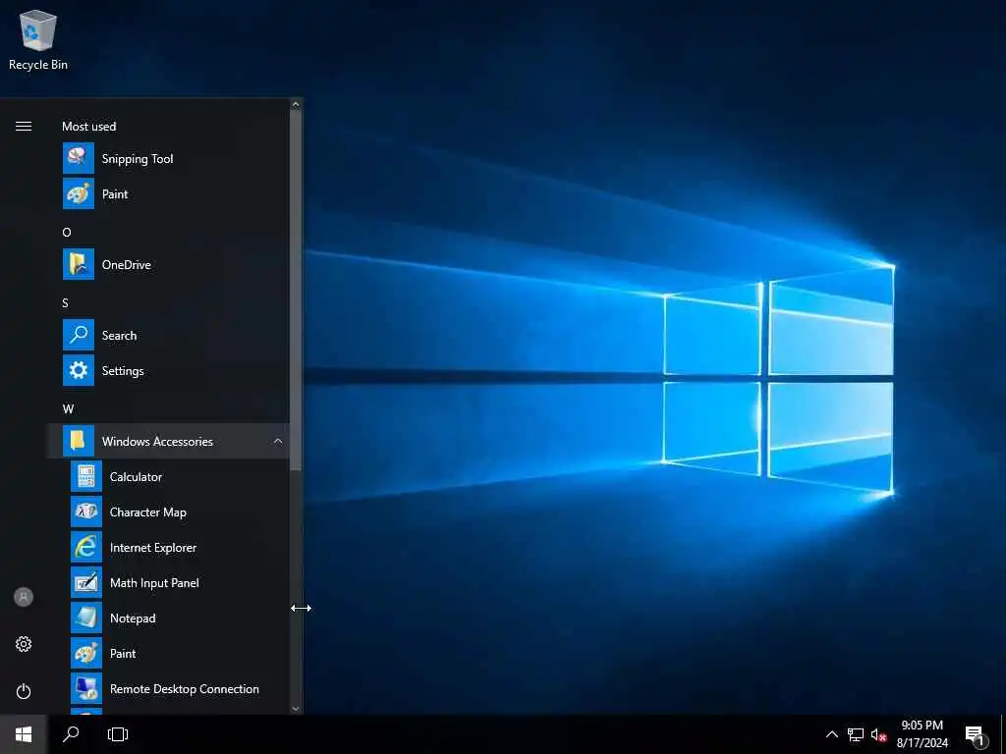Click the scrollbar up arrow in Start

coord(296,104)
